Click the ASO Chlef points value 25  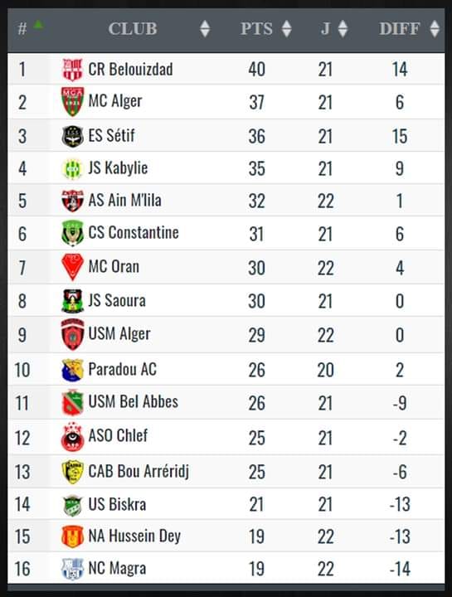pyautogui.click(x=256, y=438)
